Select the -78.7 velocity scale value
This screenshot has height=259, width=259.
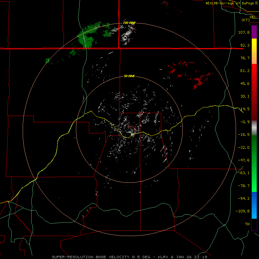244,186
